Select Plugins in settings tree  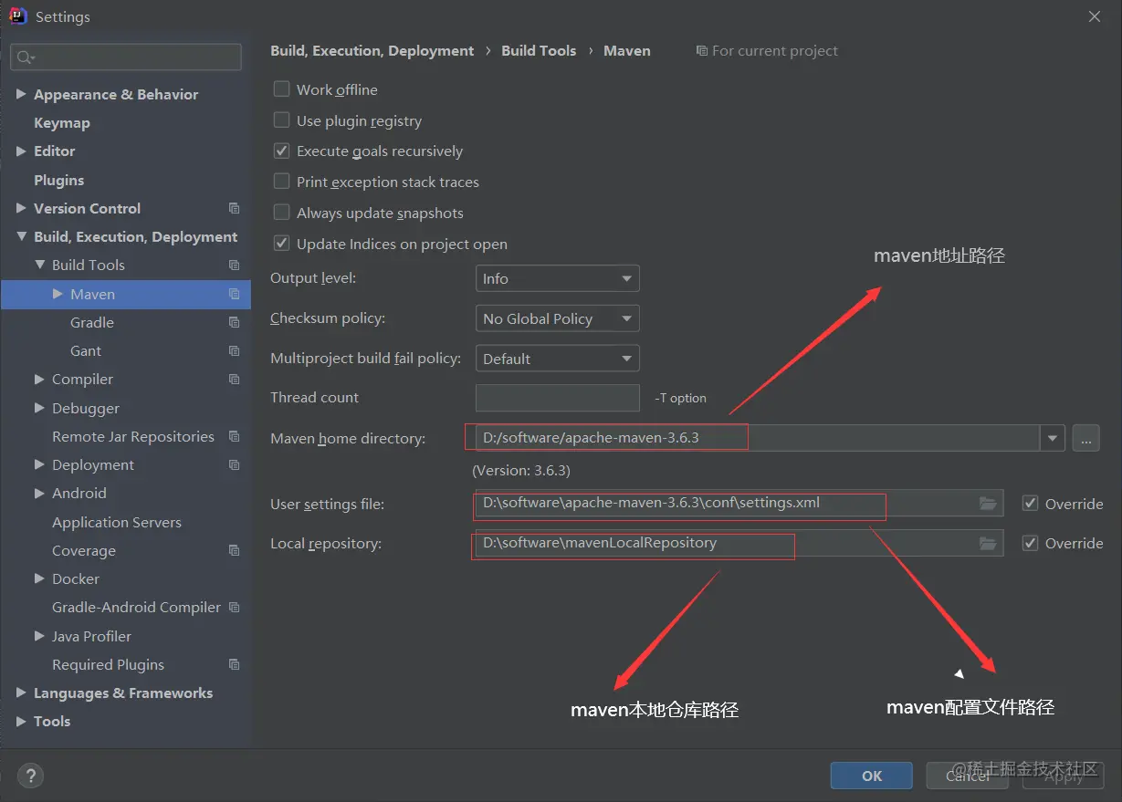[58, 180]
